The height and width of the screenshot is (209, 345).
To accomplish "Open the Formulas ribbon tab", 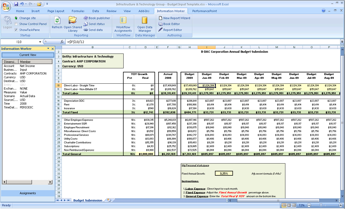I will coord(78,11).
